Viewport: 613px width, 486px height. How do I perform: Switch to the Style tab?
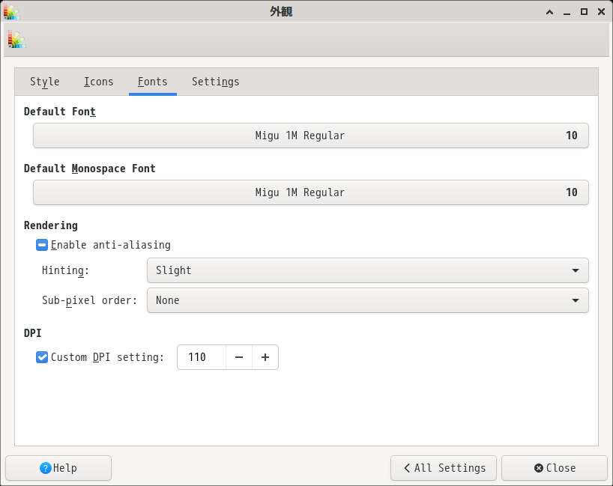[x=44, y=82]
